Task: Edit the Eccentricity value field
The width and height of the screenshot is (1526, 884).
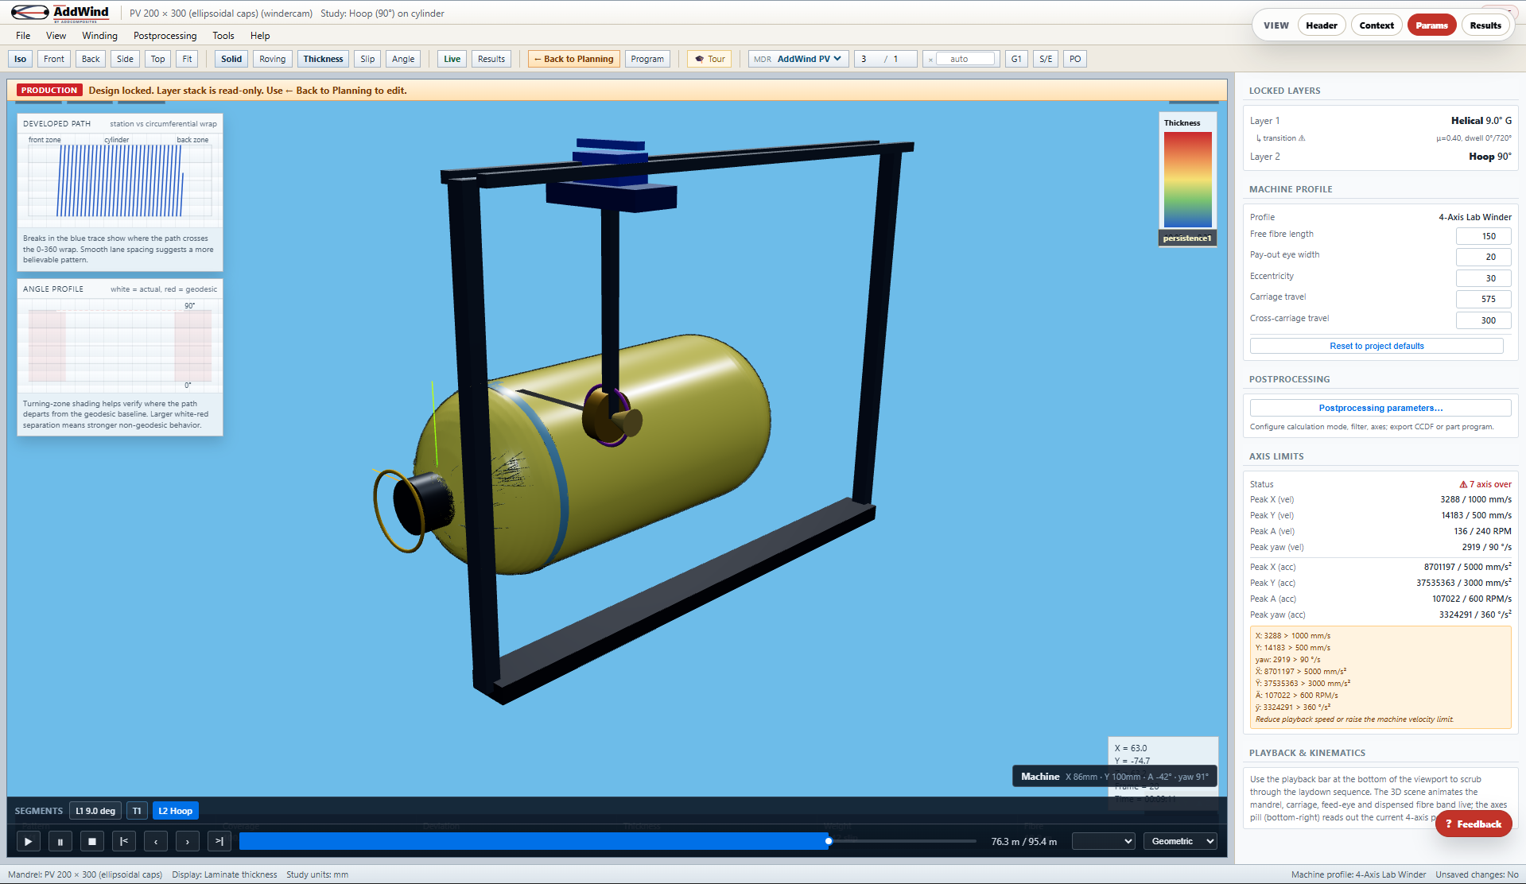Action: point(1483,278)
